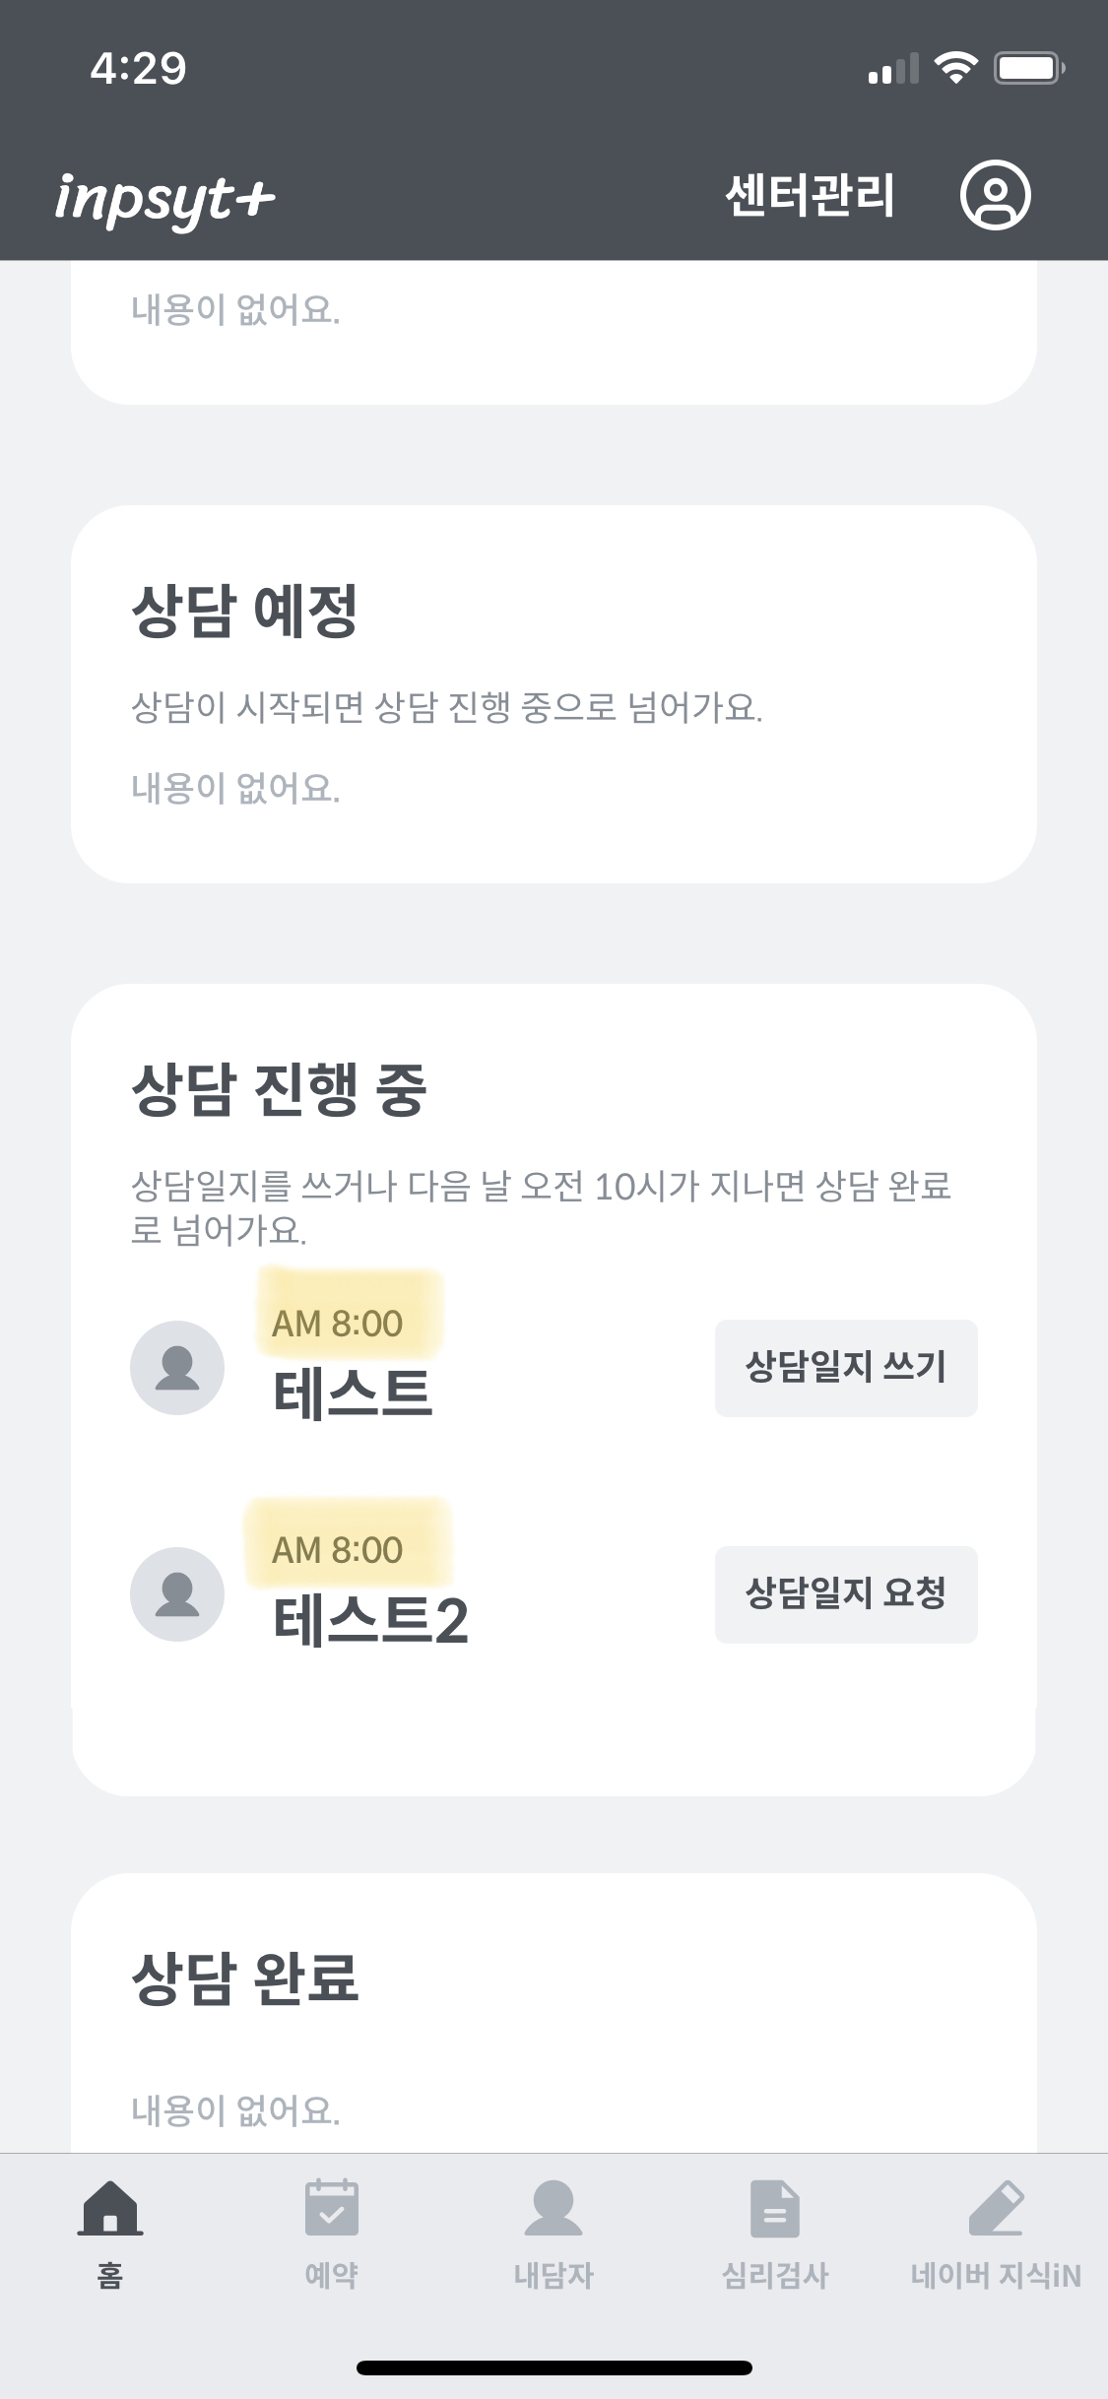Tap the 상담 예정 section heading

244,611
